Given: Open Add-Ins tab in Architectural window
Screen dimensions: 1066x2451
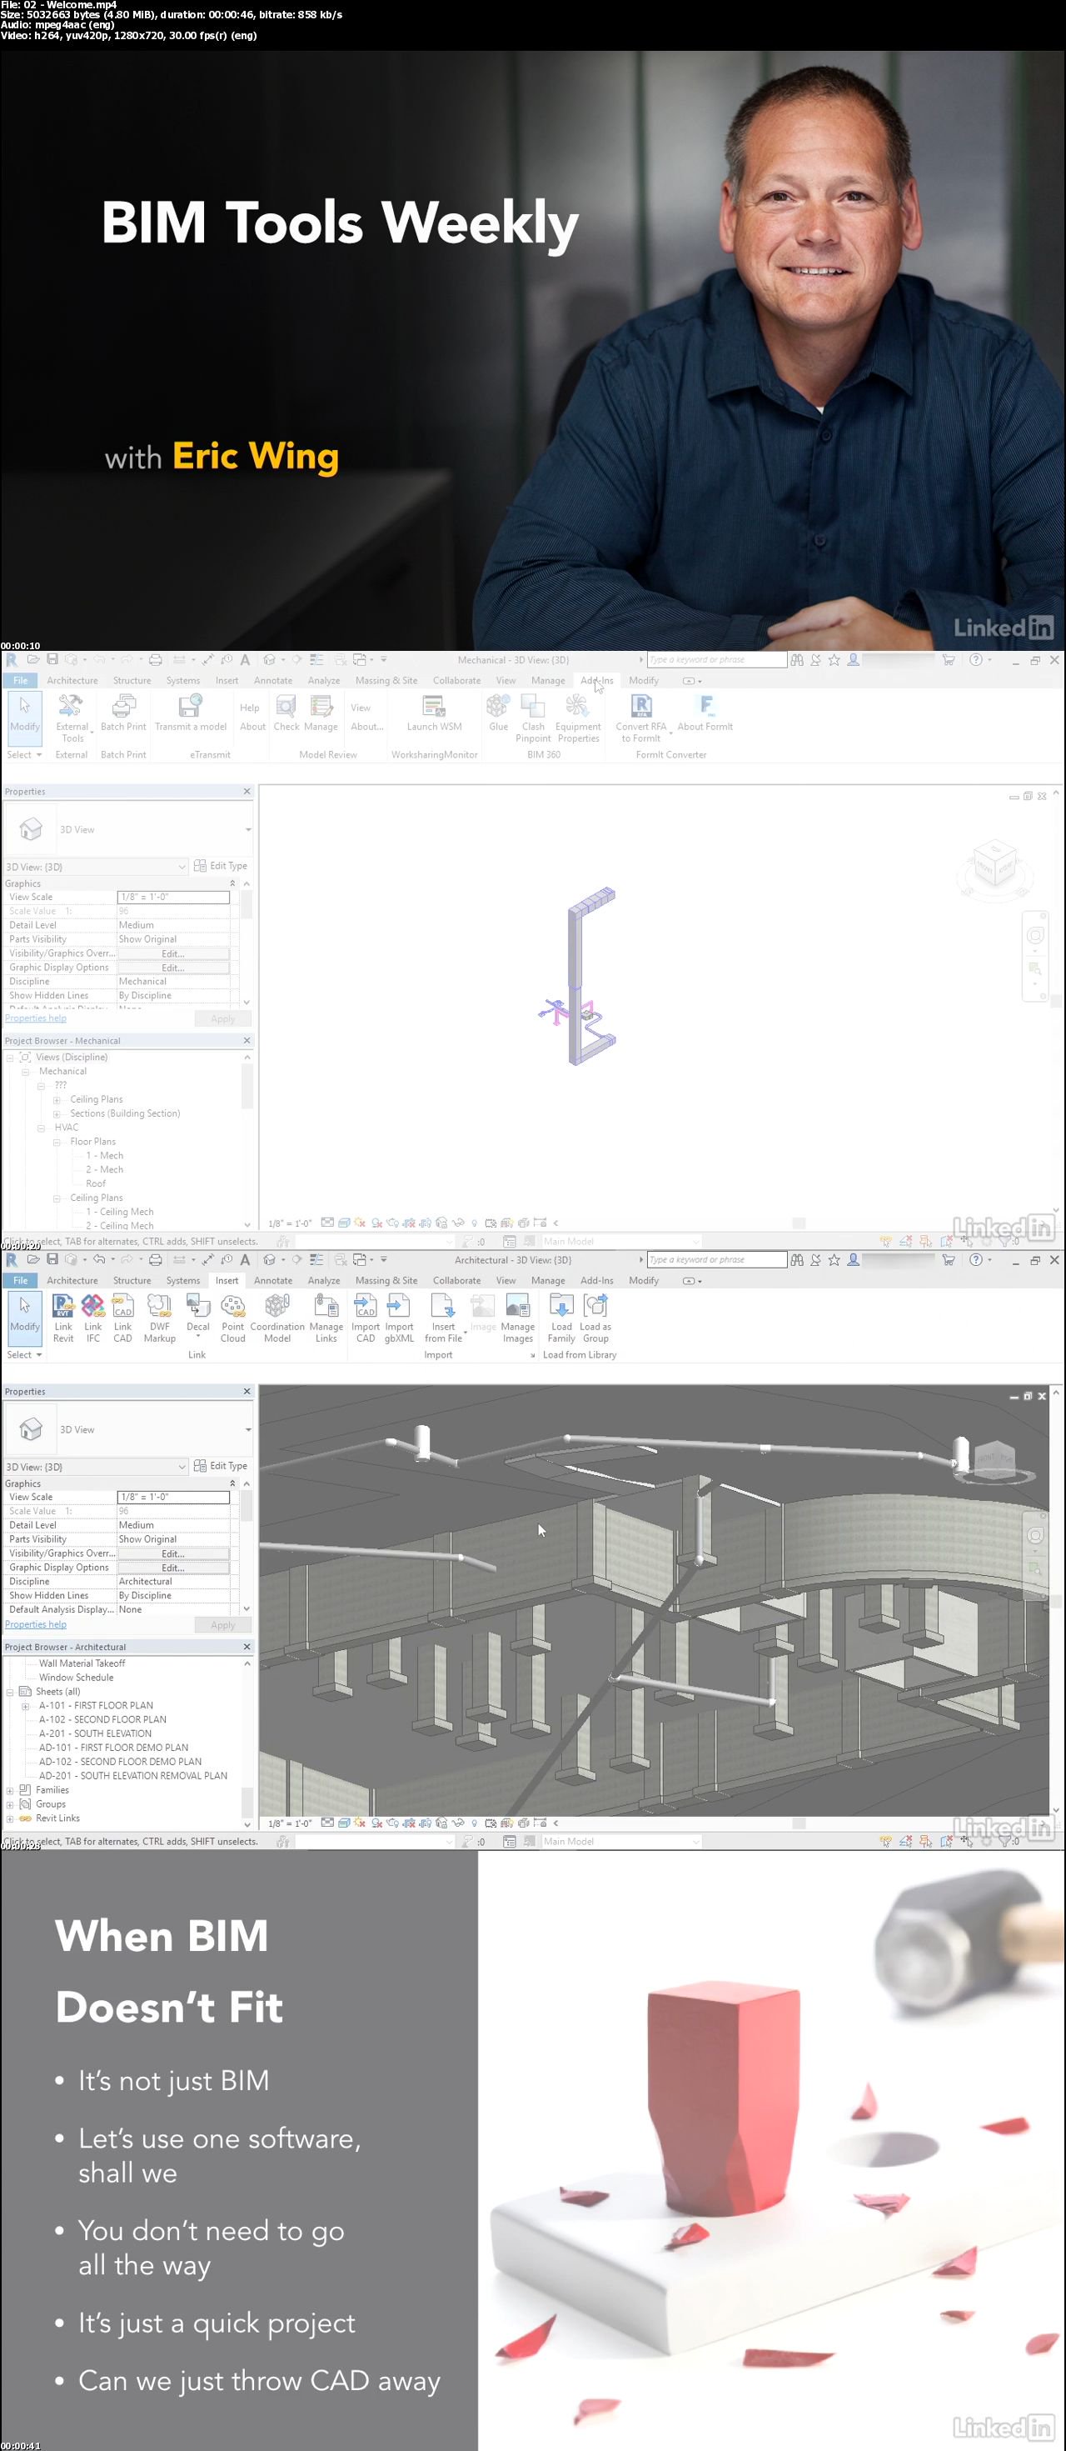Looking at the screenshot, I should pyautogui.click(x=596, y=1282).
